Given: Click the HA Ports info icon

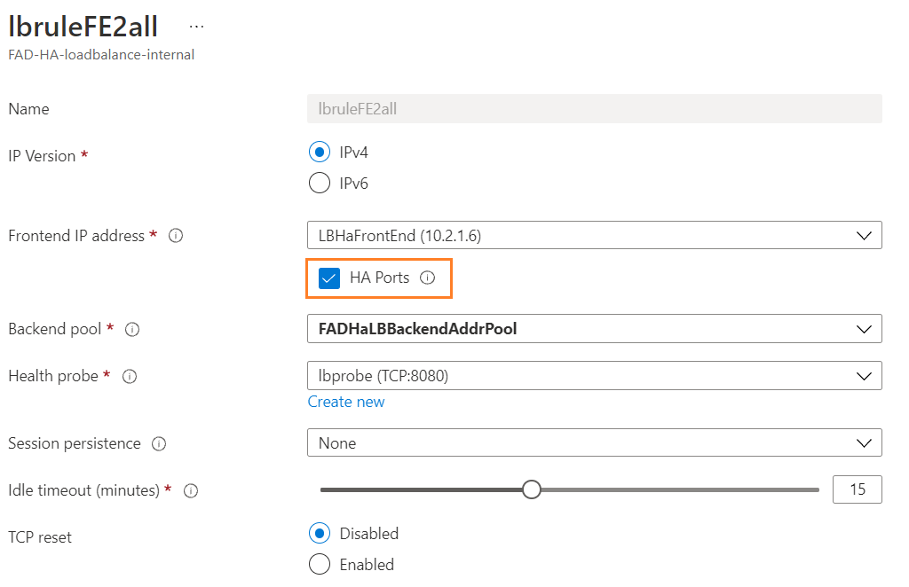Looking at the screenshot, I should [x=427, y=278].
